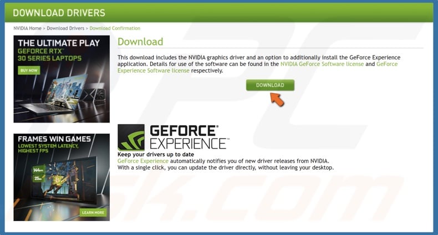Click the DOWNLOAD DRIVERS header title
The width and height of the screenshot is (438, 235).
coord(59,13)
